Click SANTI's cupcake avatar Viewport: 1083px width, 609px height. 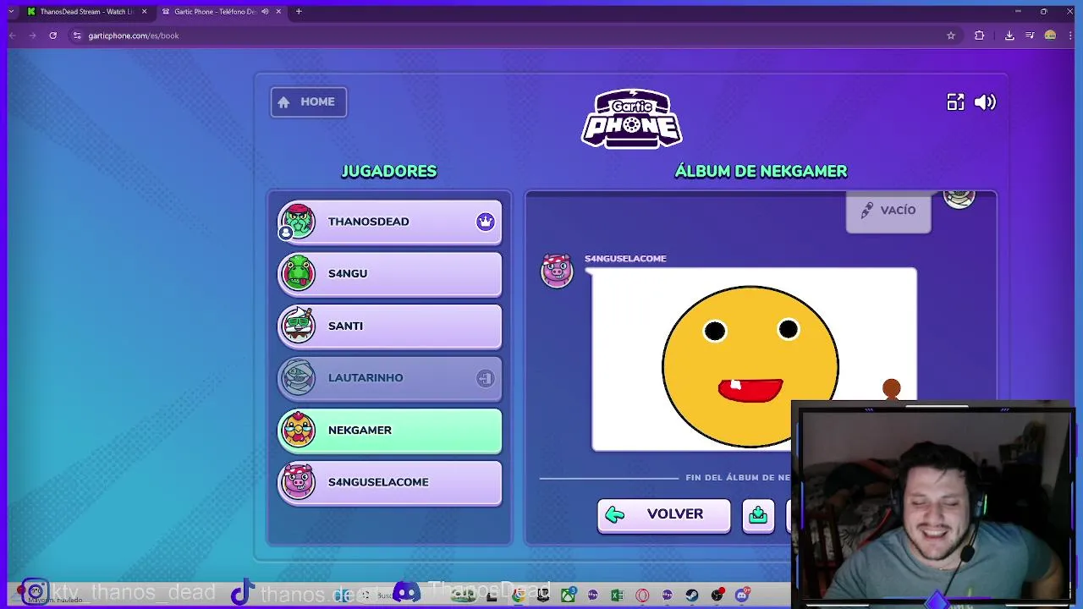coord(298,326)
